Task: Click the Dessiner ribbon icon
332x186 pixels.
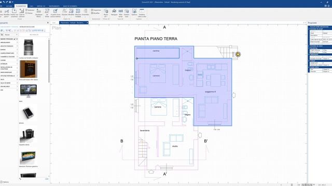Action: pyautogui.click(x=64, y=12)
